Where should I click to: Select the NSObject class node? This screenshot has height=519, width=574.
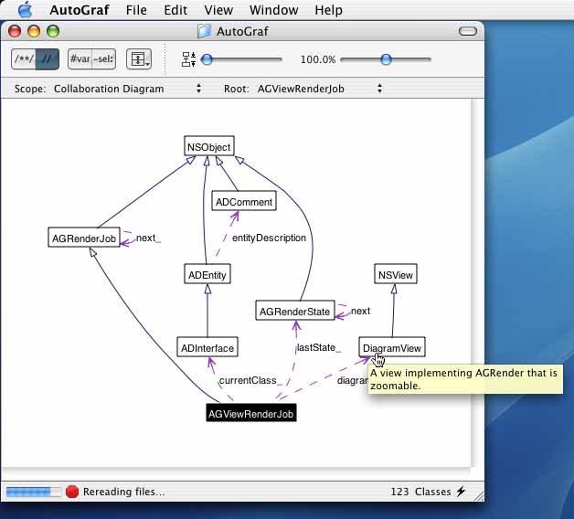click(x=208, y=146)
